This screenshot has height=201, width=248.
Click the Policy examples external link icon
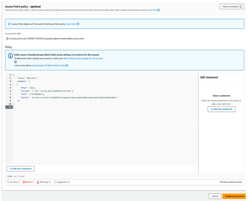tap(241, 7)
